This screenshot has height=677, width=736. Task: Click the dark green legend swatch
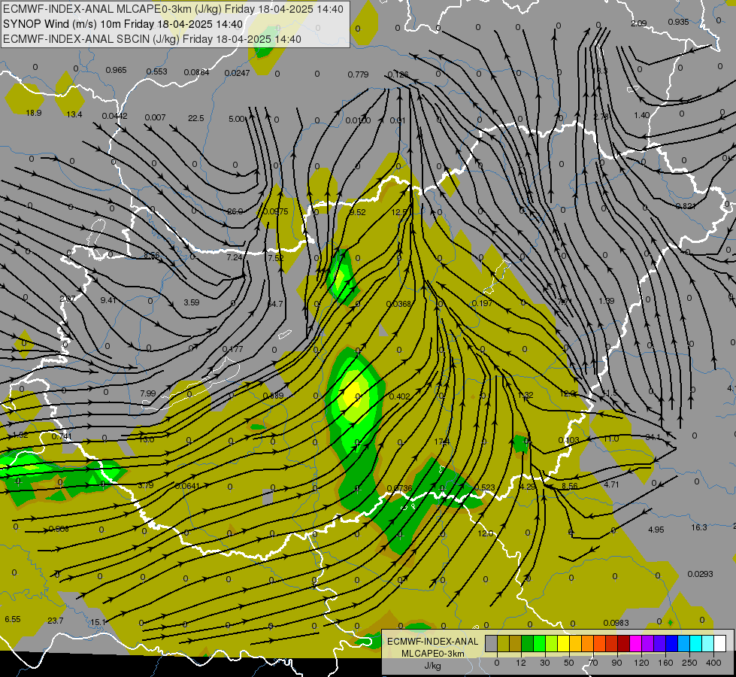click(527, 643)
